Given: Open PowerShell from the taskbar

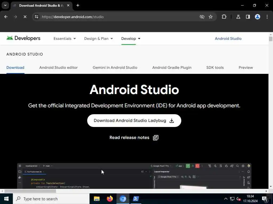Looking at the screenshot, I should tap(136, 199).
